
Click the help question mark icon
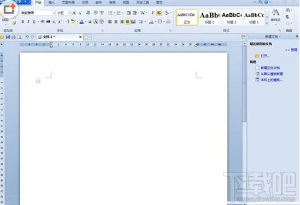pyautogui.click(x=266, y=2)
